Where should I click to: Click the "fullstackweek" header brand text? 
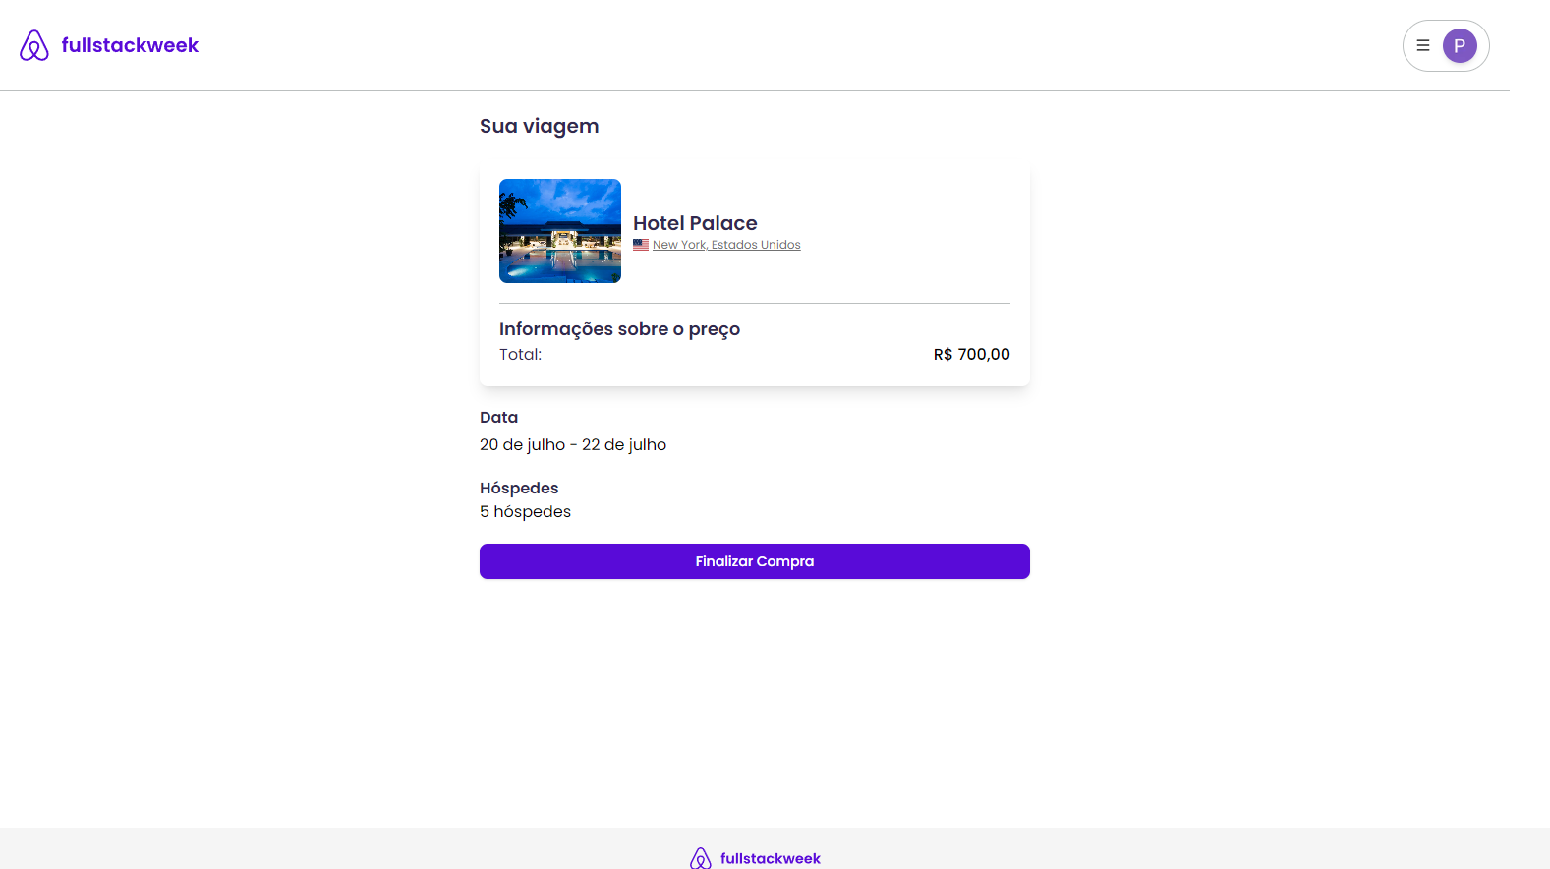130,45
